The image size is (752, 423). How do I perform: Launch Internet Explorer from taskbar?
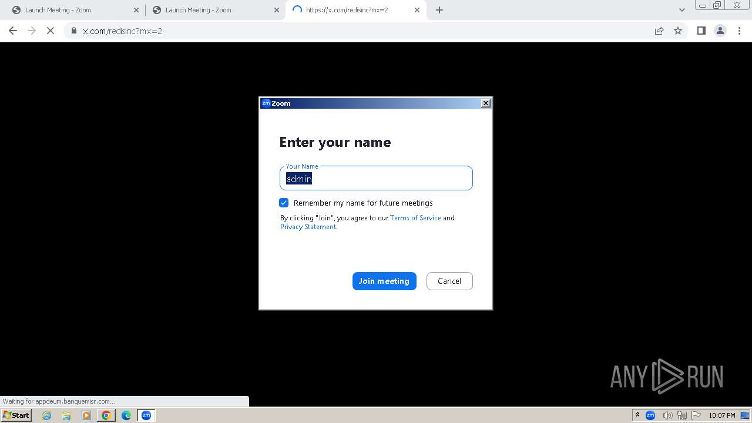coord(47,415)
